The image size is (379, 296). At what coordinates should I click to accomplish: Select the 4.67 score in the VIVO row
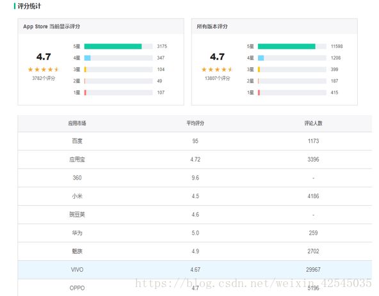point(195,269)
